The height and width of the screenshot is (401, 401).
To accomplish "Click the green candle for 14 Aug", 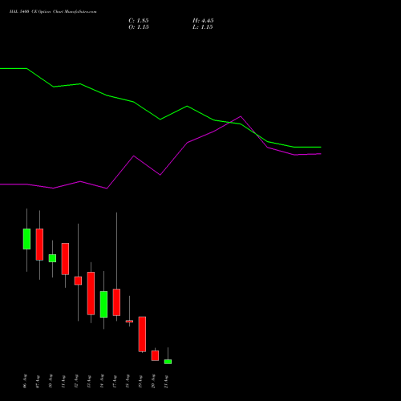I will pyautogui.click(x=103, y=305).
